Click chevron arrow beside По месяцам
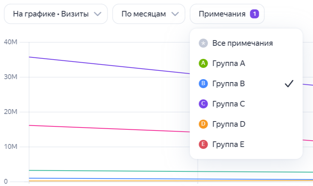 coord(175,14)
